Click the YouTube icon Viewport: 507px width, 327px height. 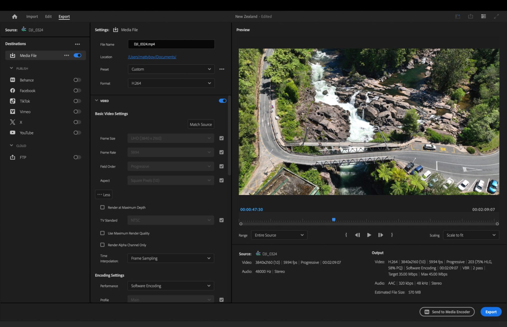[12, 133]
